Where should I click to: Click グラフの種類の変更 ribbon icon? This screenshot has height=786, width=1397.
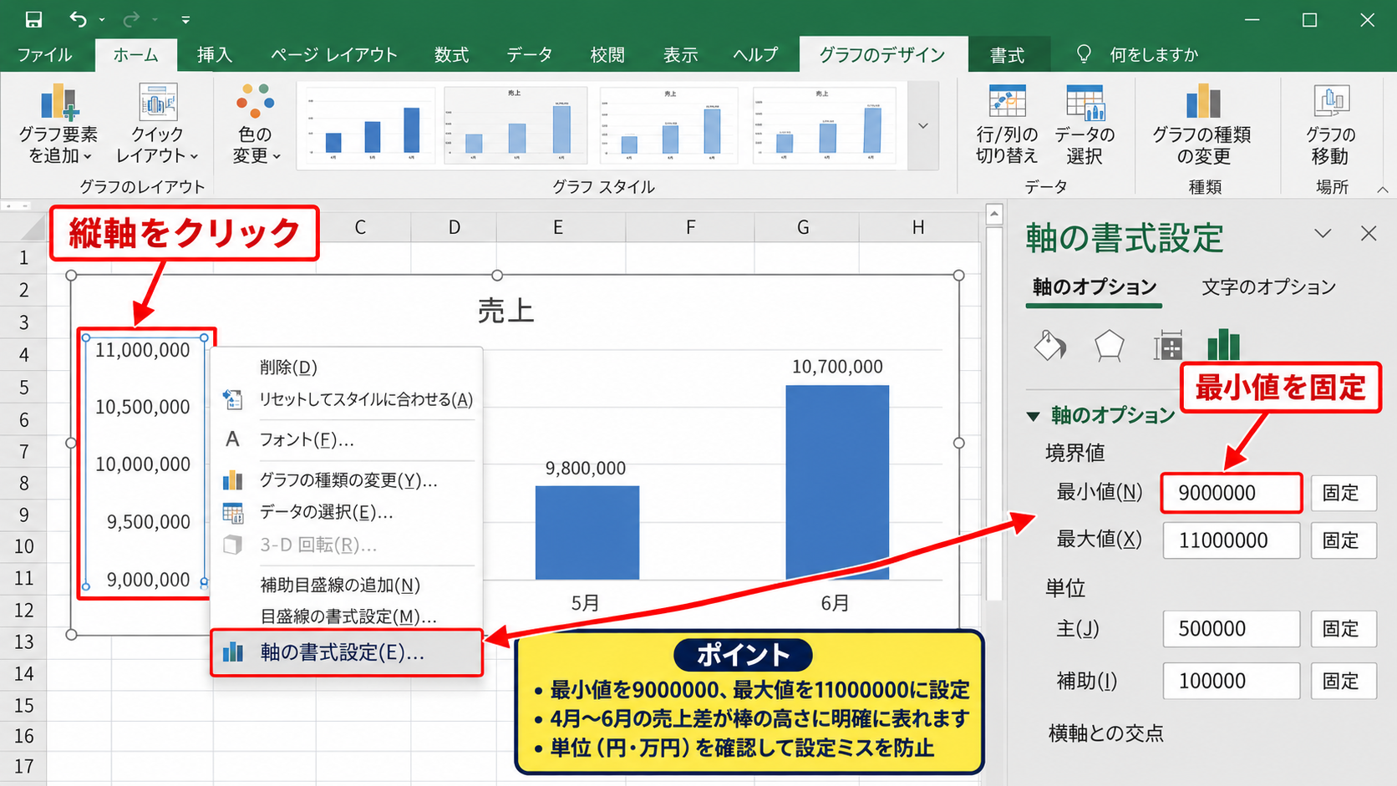coord(1202,124)
